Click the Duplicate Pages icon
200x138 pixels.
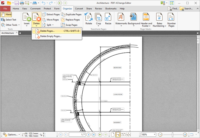[63, 14]
